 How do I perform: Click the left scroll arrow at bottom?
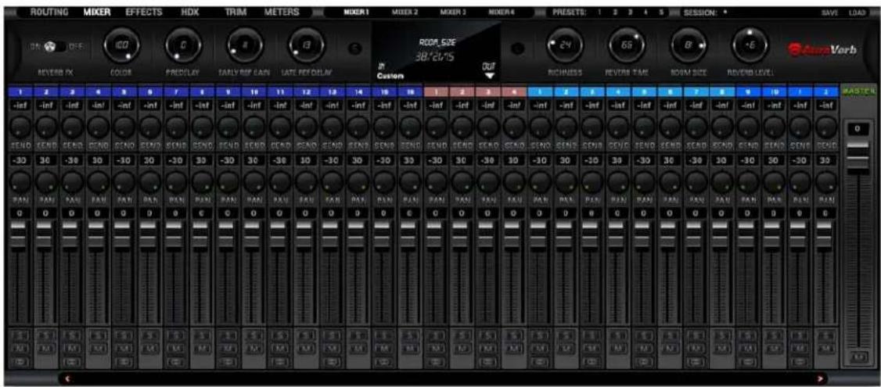point(68,379)
